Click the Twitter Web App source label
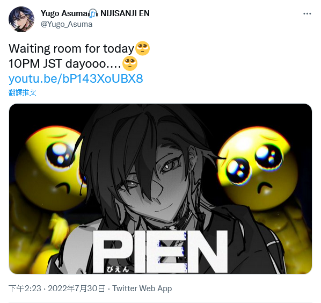The height and width of the screenshot is (303, 321). 142,288
